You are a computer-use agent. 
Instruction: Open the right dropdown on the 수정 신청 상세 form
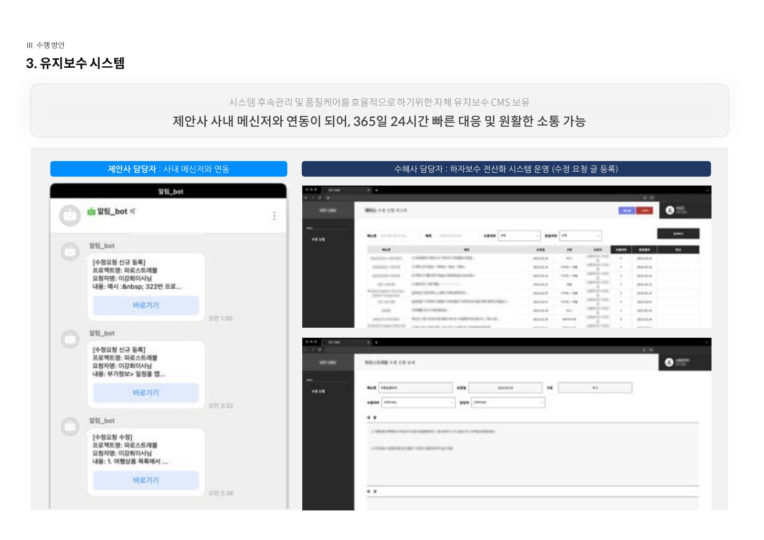pyautogui.click(x=508, y=403)
